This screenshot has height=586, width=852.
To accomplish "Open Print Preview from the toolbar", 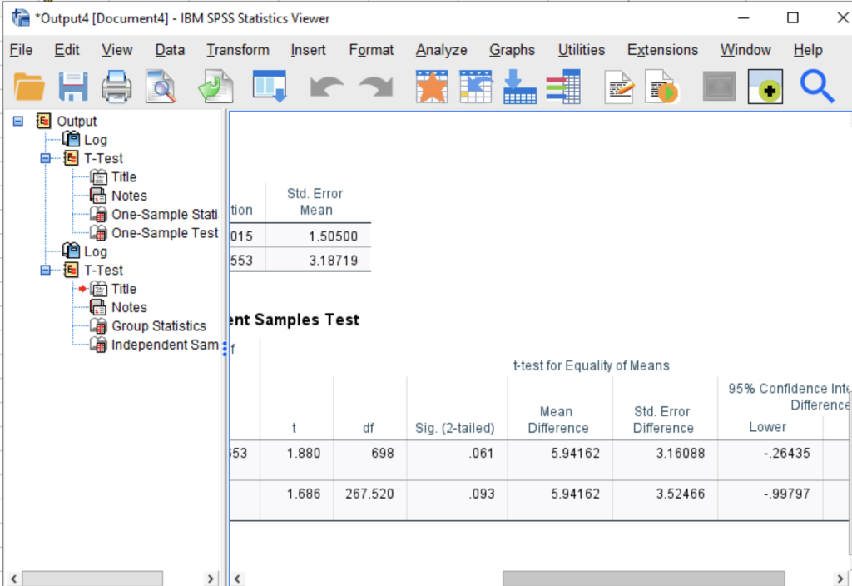I will click(x=158, y=86).
